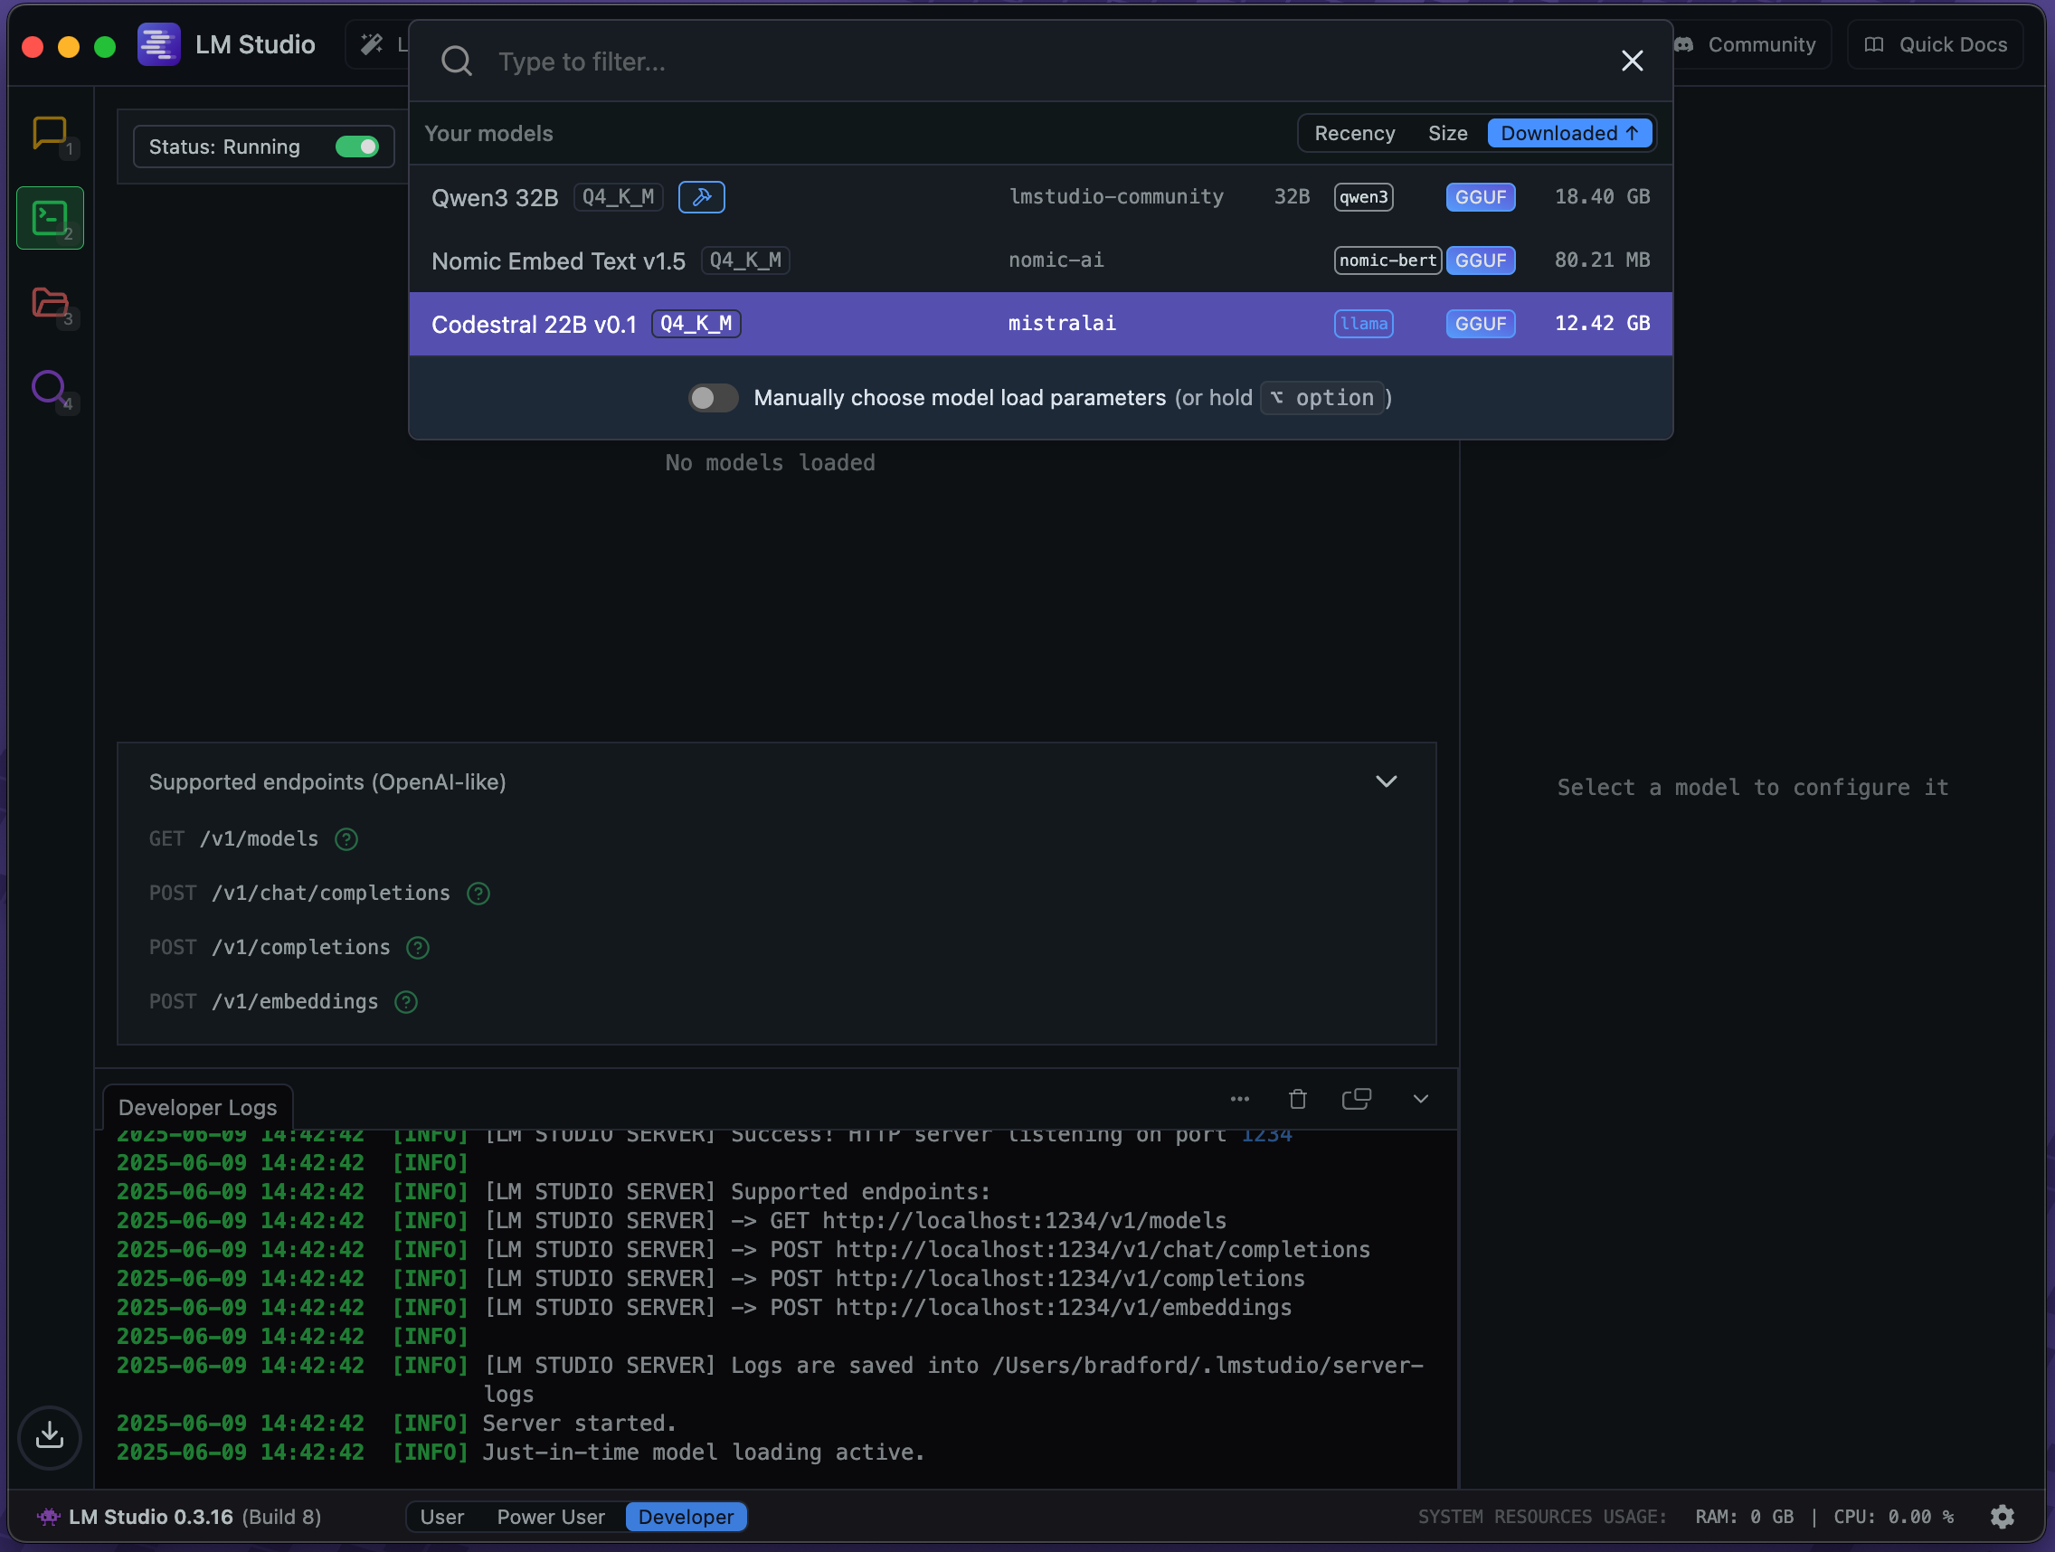Open app settings gear in status bar
Viewport: 2055px width, 1552px height.
2002,1517
